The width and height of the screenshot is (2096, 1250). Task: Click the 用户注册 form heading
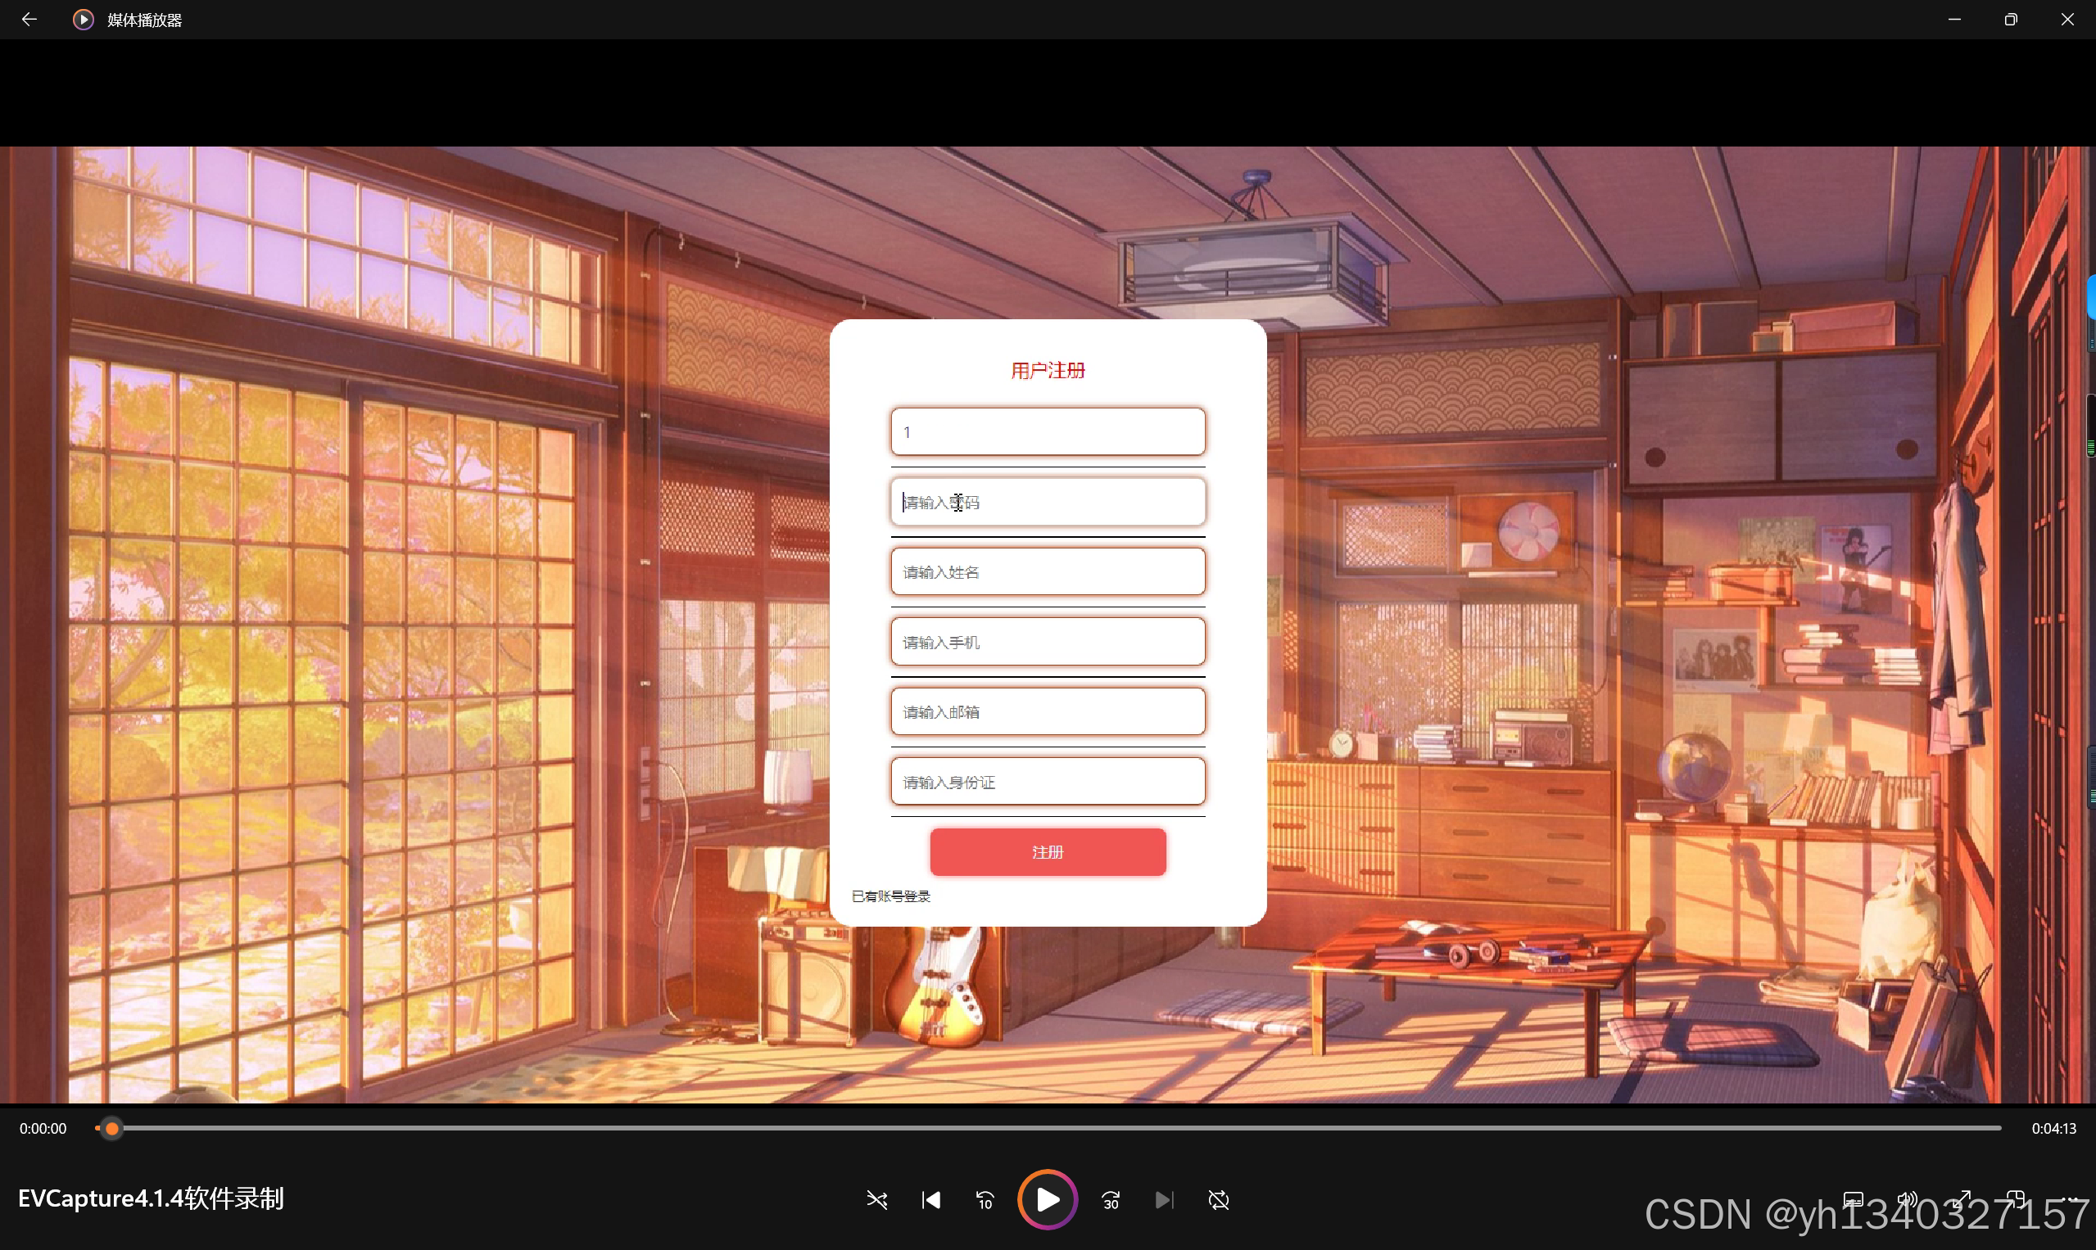[1048, 371]
